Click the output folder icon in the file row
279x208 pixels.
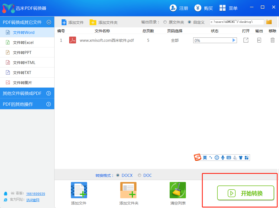(259, 40)
